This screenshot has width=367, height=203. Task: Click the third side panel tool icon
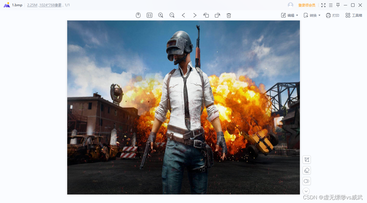[307, 181]
